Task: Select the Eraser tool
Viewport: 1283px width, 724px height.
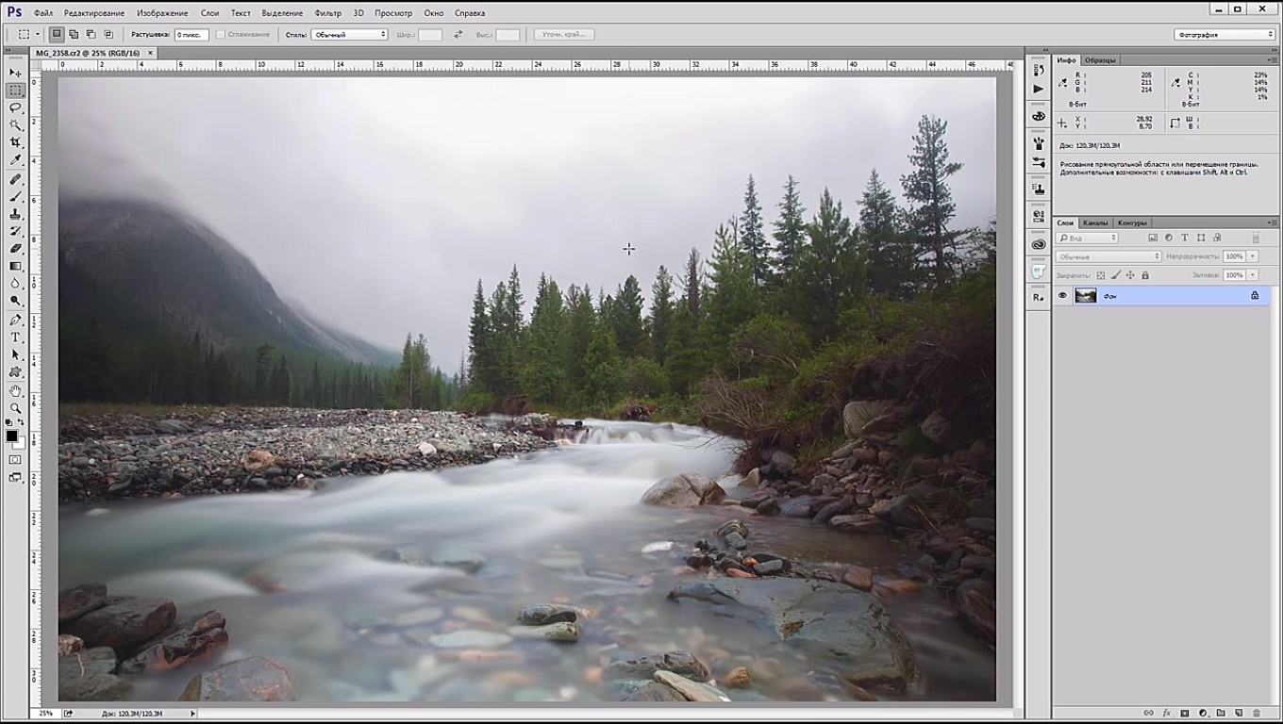Action: [x=15, y=249]
